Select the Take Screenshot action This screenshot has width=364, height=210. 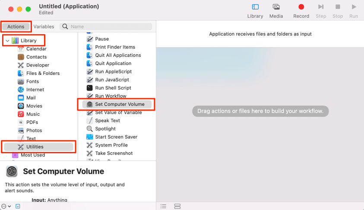pos(109,153)
